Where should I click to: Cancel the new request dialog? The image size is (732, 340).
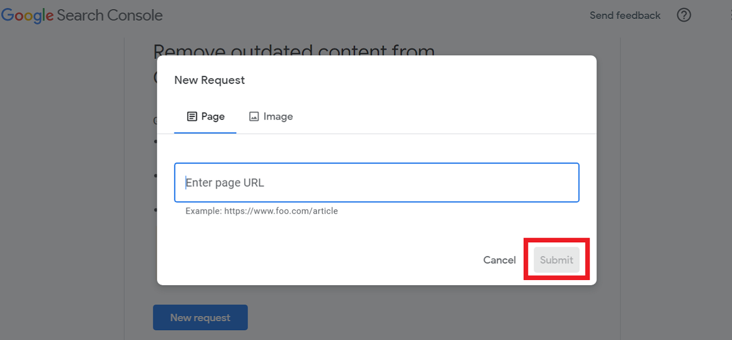(x=499, y=260)
